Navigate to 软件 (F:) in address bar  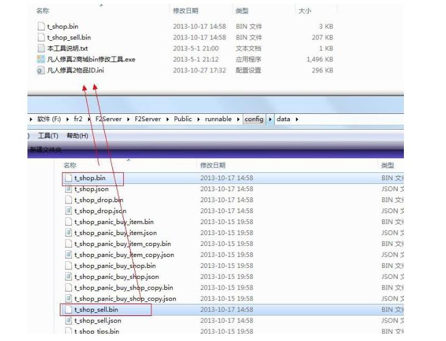click(49, 119)
